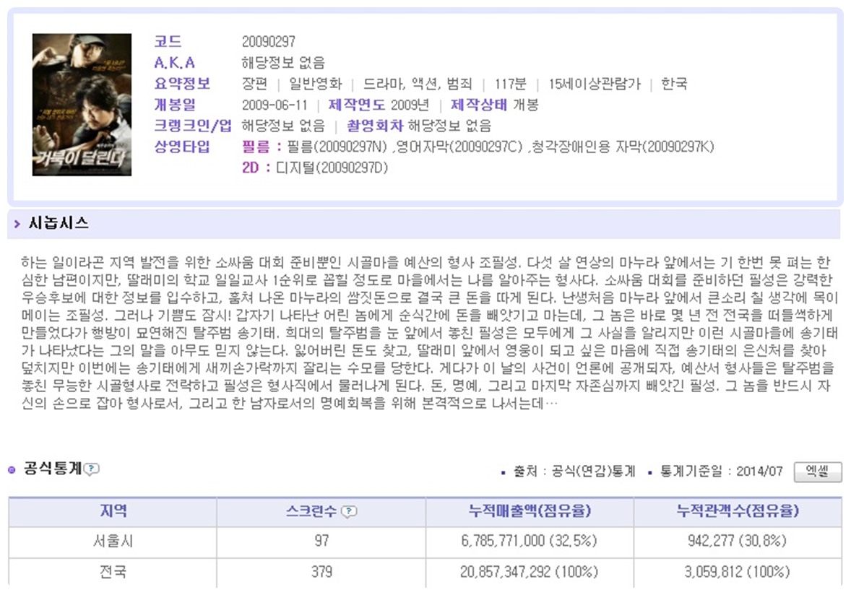Click the help icon next to 스크린수
Viewport: 851px width, 595px height.
pyautogui.click(x=349, y=512)
